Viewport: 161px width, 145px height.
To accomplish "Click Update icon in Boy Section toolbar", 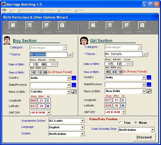I will 47,26.
